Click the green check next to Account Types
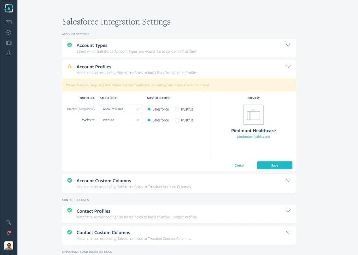 [69, 45]
